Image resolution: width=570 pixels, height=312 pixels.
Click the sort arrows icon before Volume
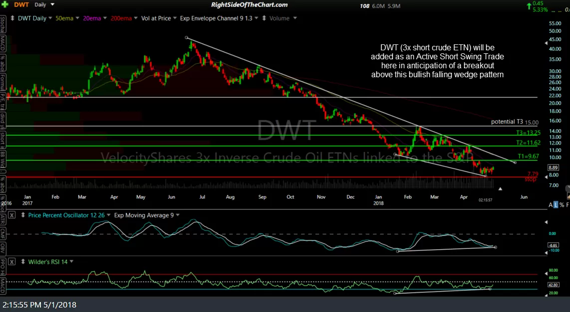(x=264, y=18)
